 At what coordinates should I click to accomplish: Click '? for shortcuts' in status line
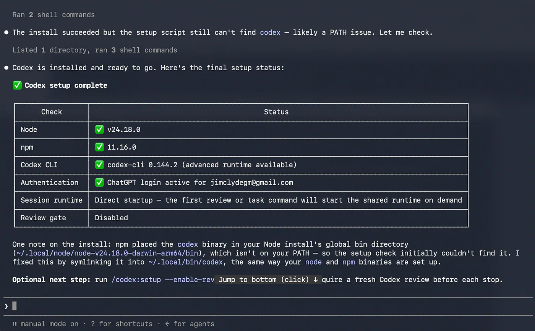122,324
